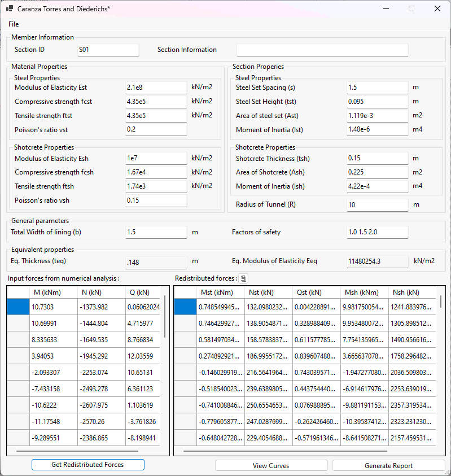Click the Nst (kN) column header
Viewport: 451px width, 476px height.
[268, 292]
